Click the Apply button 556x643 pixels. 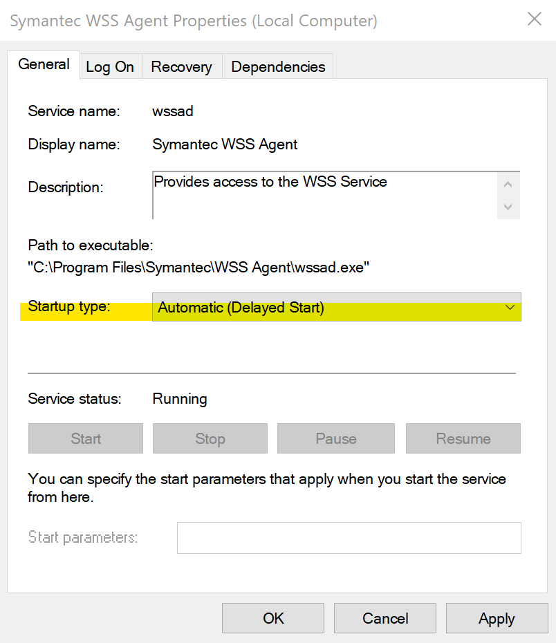pos(497,618)
